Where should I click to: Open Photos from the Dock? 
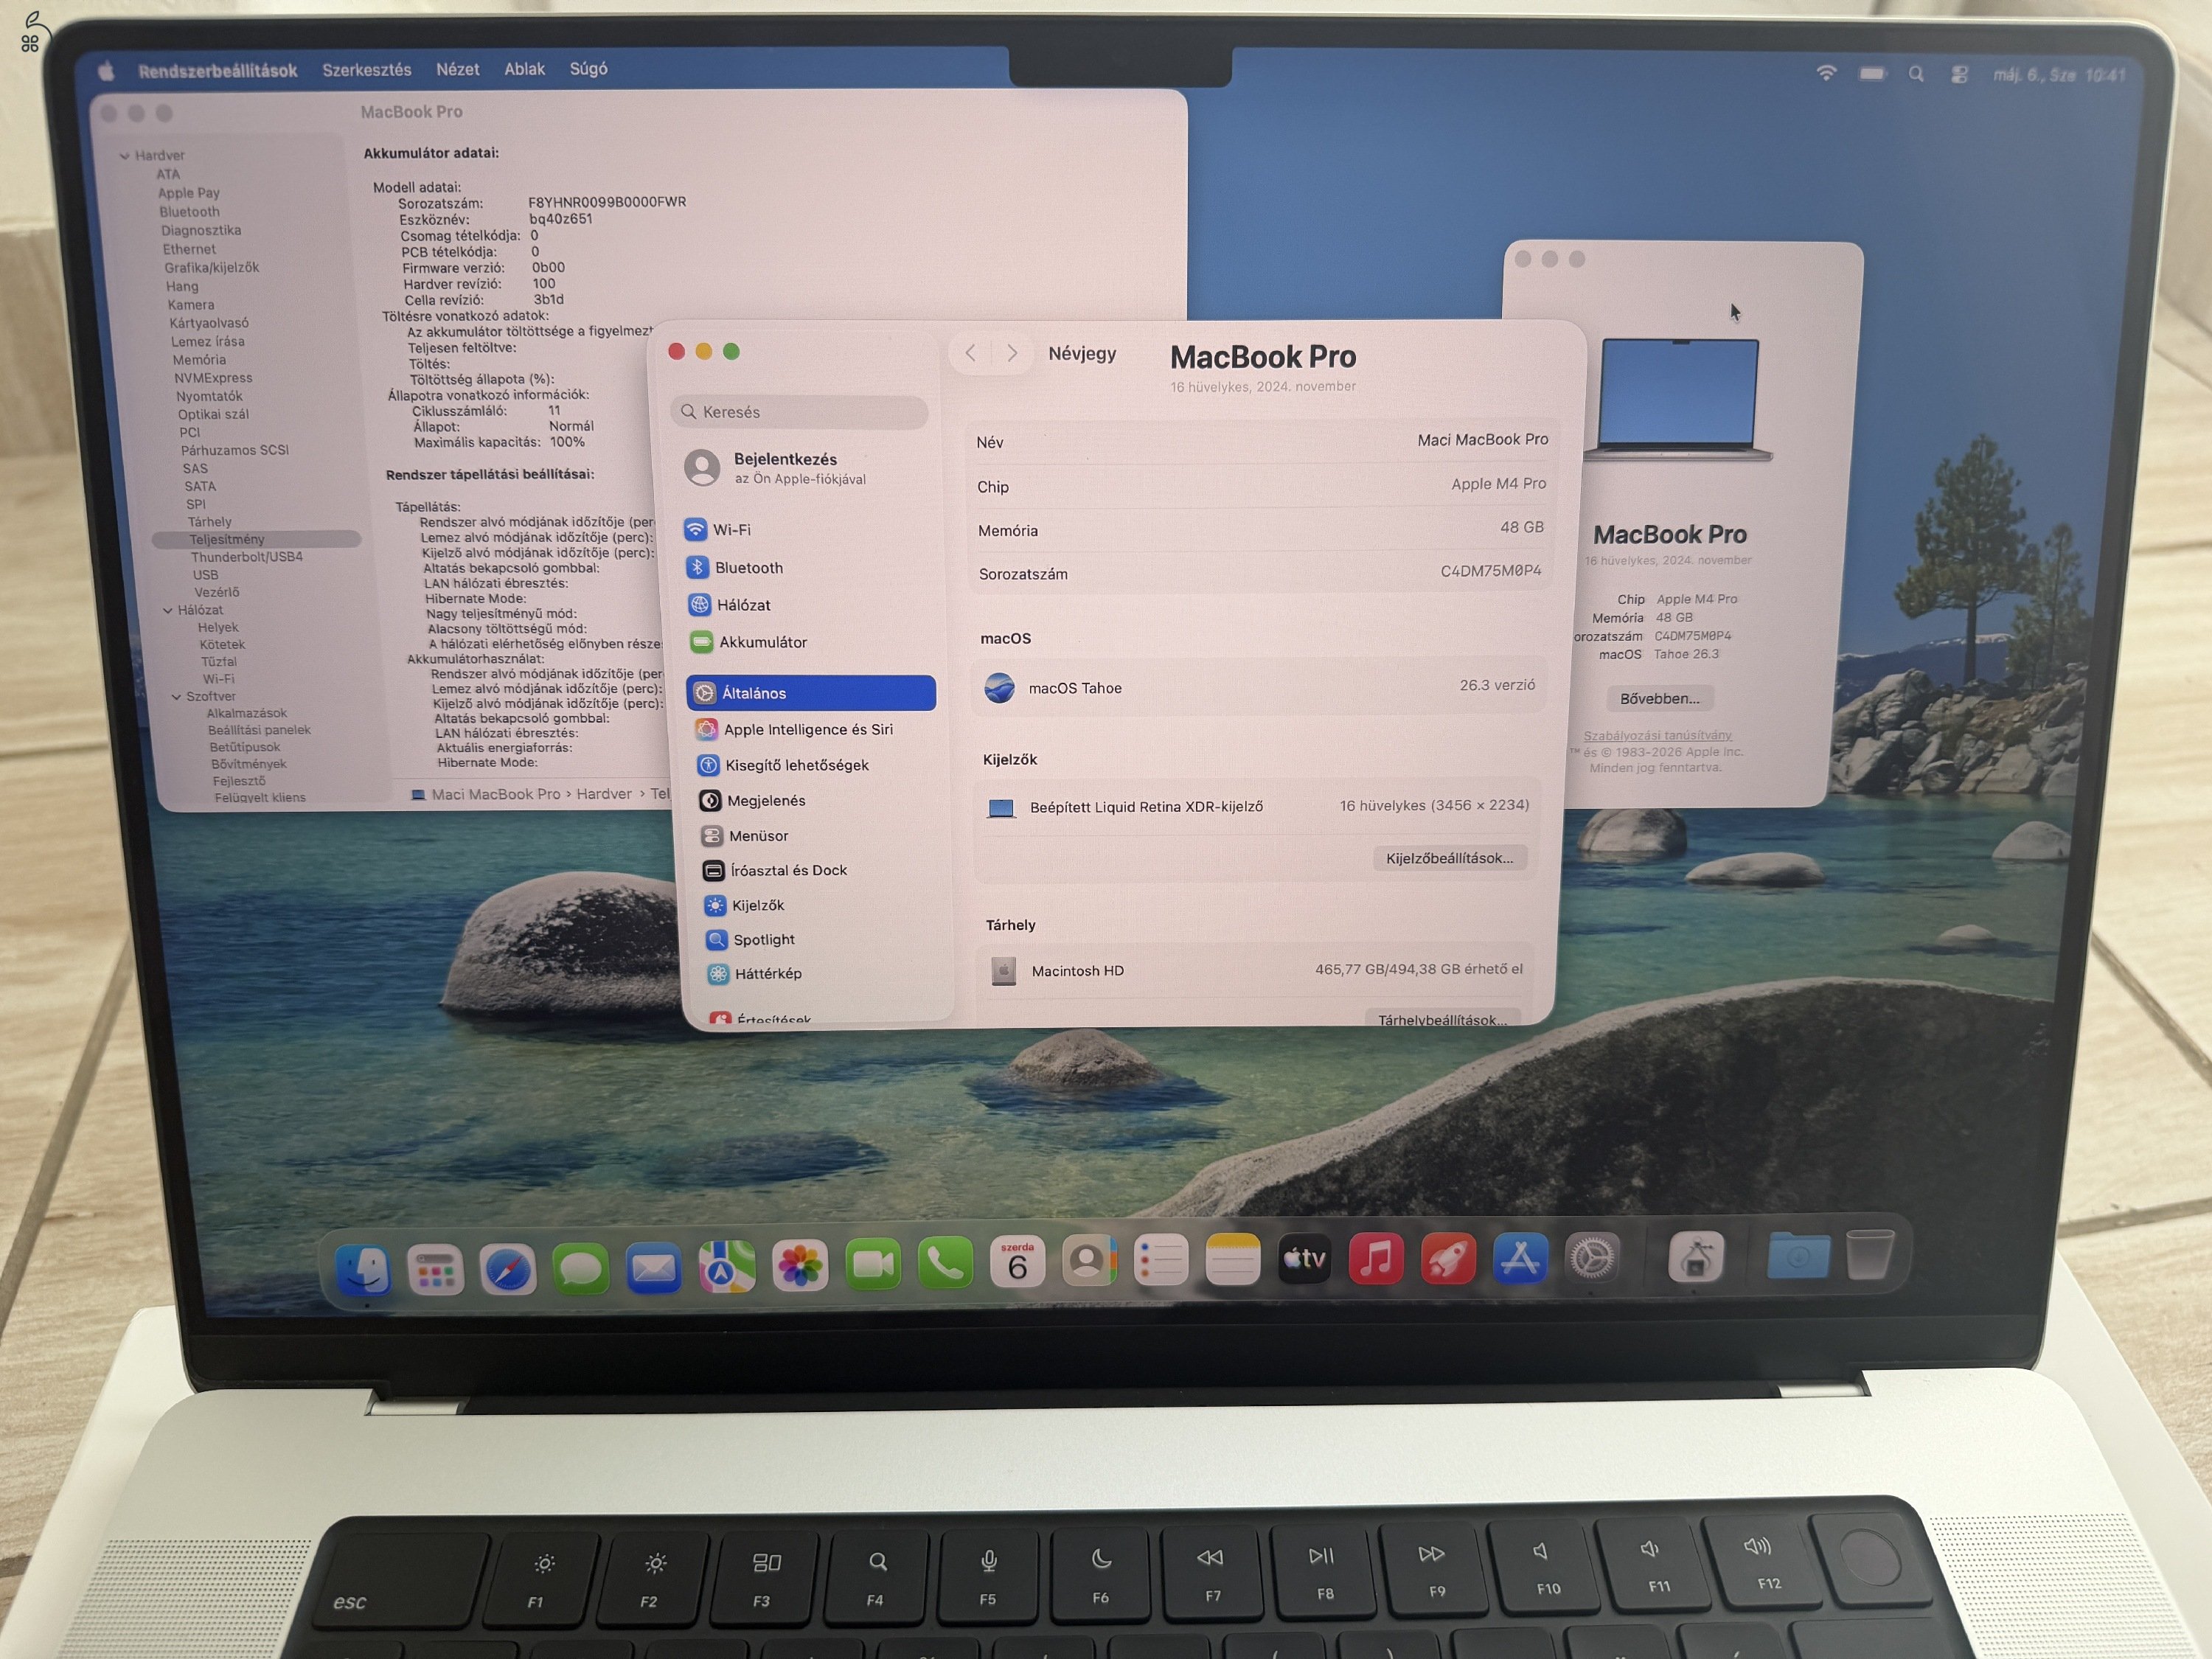click(800, 1266)
